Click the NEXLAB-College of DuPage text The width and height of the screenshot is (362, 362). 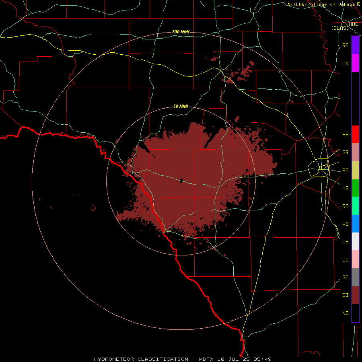(x=321, y=4)
